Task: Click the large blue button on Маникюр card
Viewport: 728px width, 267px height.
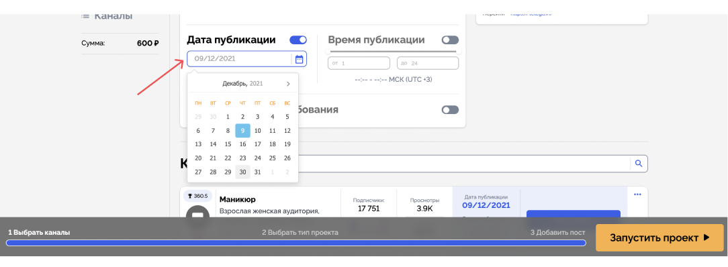Action: click(574, 213)
